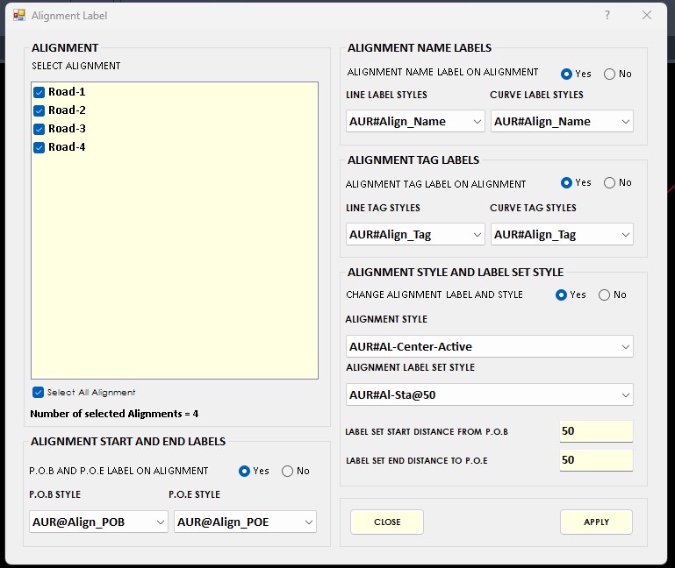Viewport: 675px width, 568px height.
Task: Click the label set end distance field
Action: pos(595,460)
